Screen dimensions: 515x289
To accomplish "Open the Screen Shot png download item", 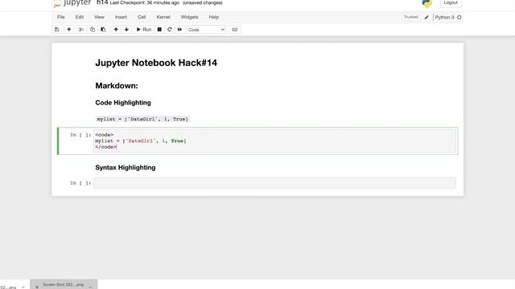I will (63, 285).
